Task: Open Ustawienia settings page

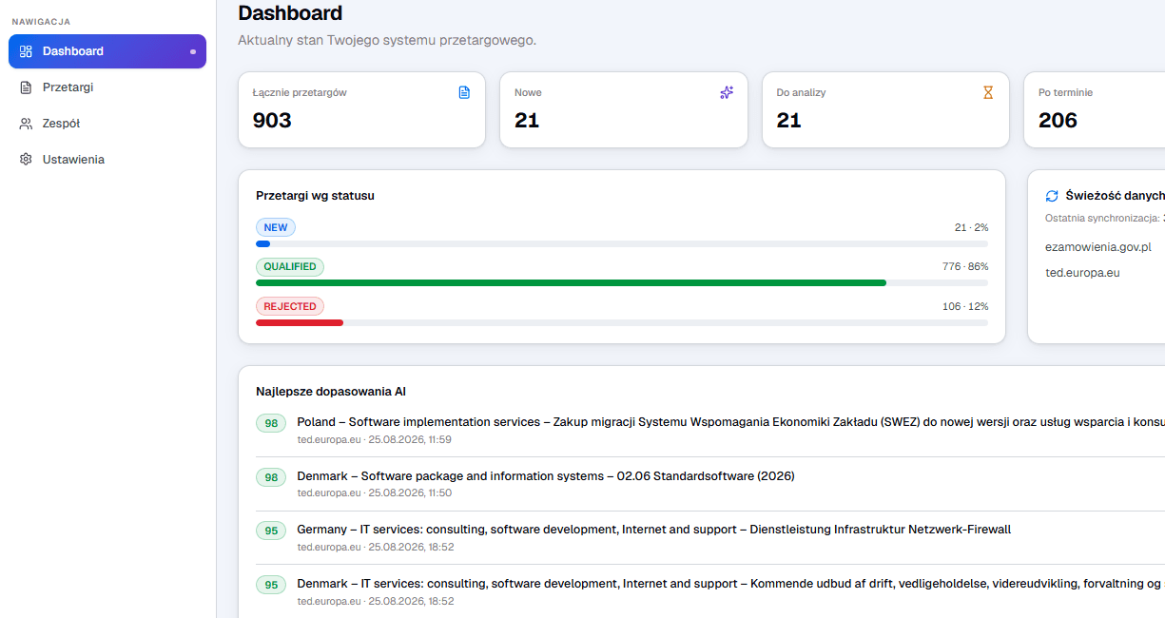Action: tap(107, 160)
